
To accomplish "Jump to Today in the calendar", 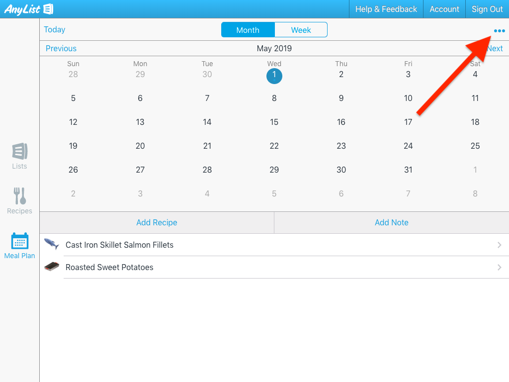I will 55,30.
